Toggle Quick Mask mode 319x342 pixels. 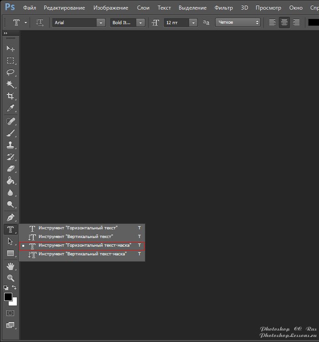coord(10,313)
